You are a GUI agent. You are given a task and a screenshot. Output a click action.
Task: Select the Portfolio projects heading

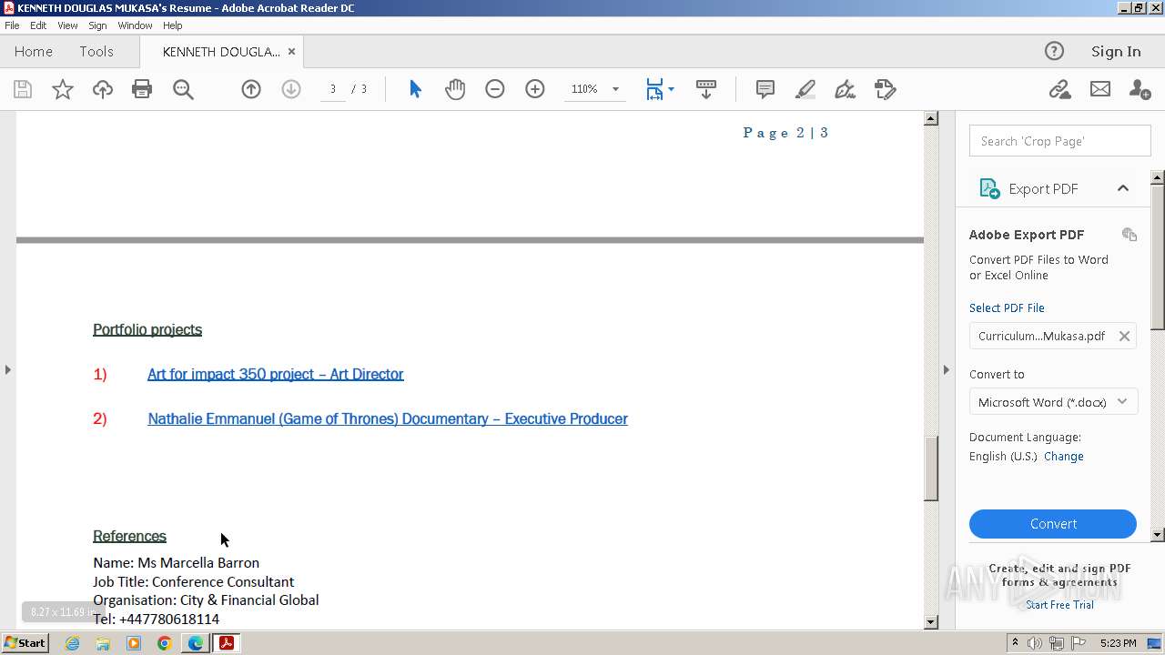(147, 329)
